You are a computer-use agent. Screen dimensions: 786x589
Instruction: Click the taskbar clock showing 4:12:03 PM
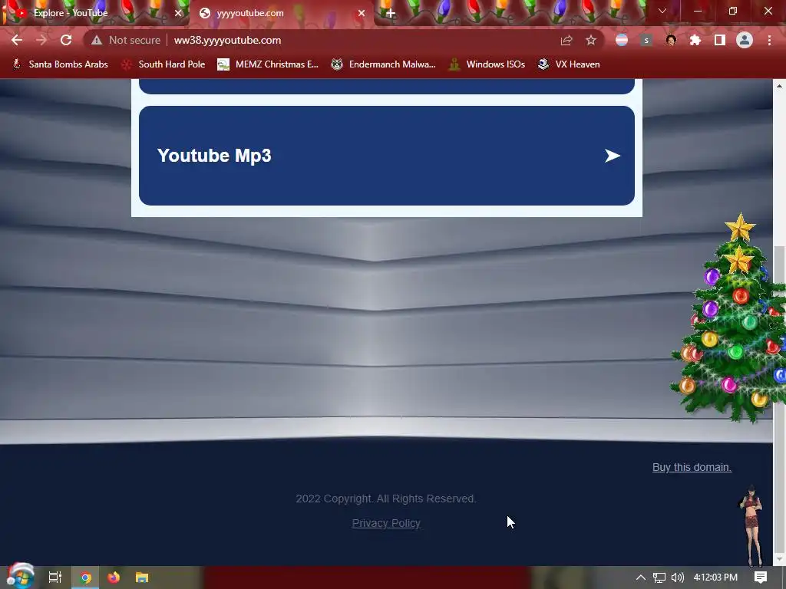point(715,577)
